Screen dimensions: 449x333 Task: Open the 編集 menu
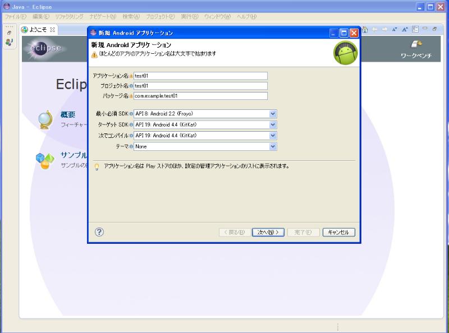tap(41, 17)
